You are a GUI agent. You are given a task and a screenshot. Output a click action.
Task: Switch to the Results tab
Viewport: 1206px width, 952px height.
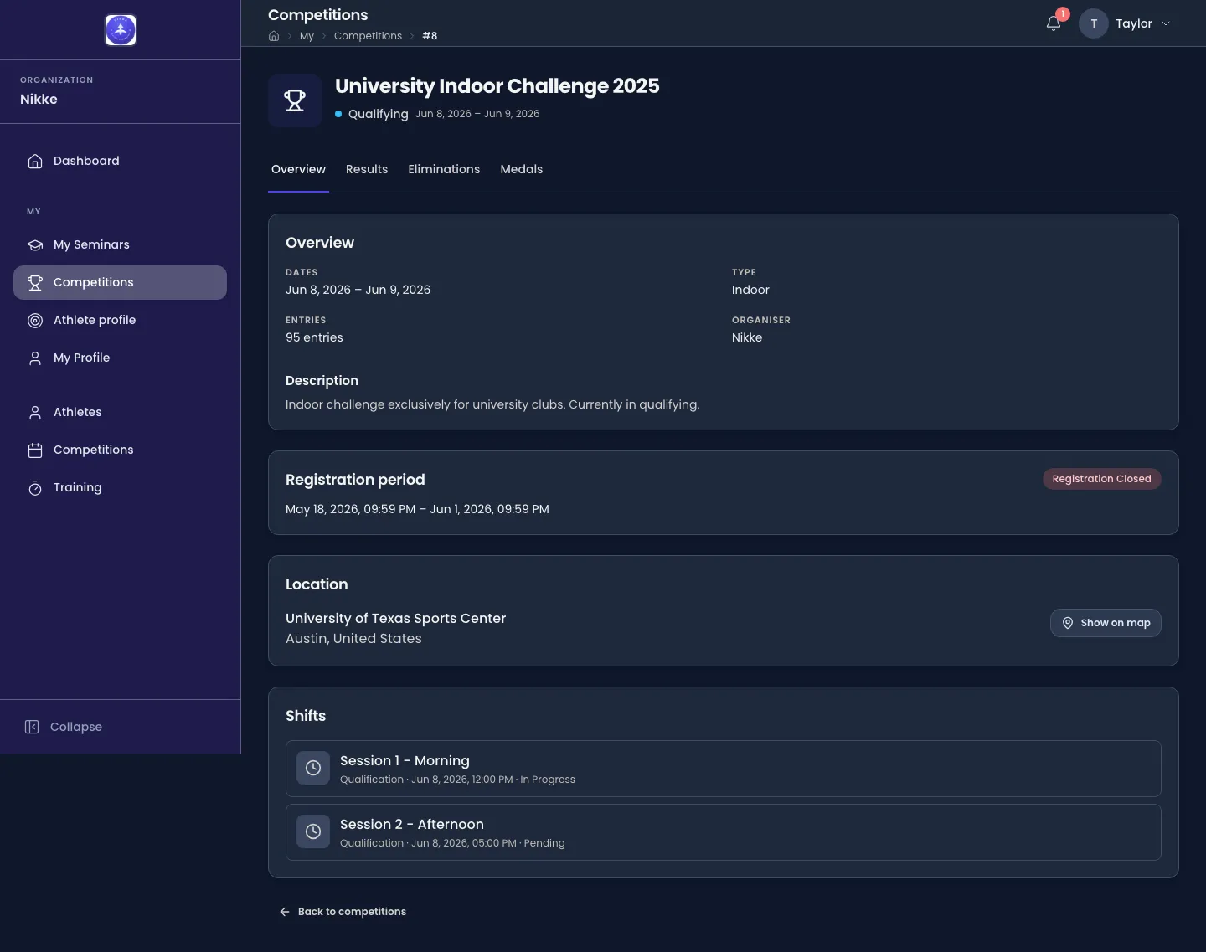(367, 169)
